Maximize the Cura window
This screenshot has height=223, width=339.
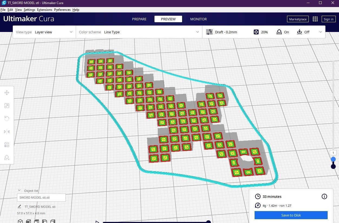coord(320,3)
